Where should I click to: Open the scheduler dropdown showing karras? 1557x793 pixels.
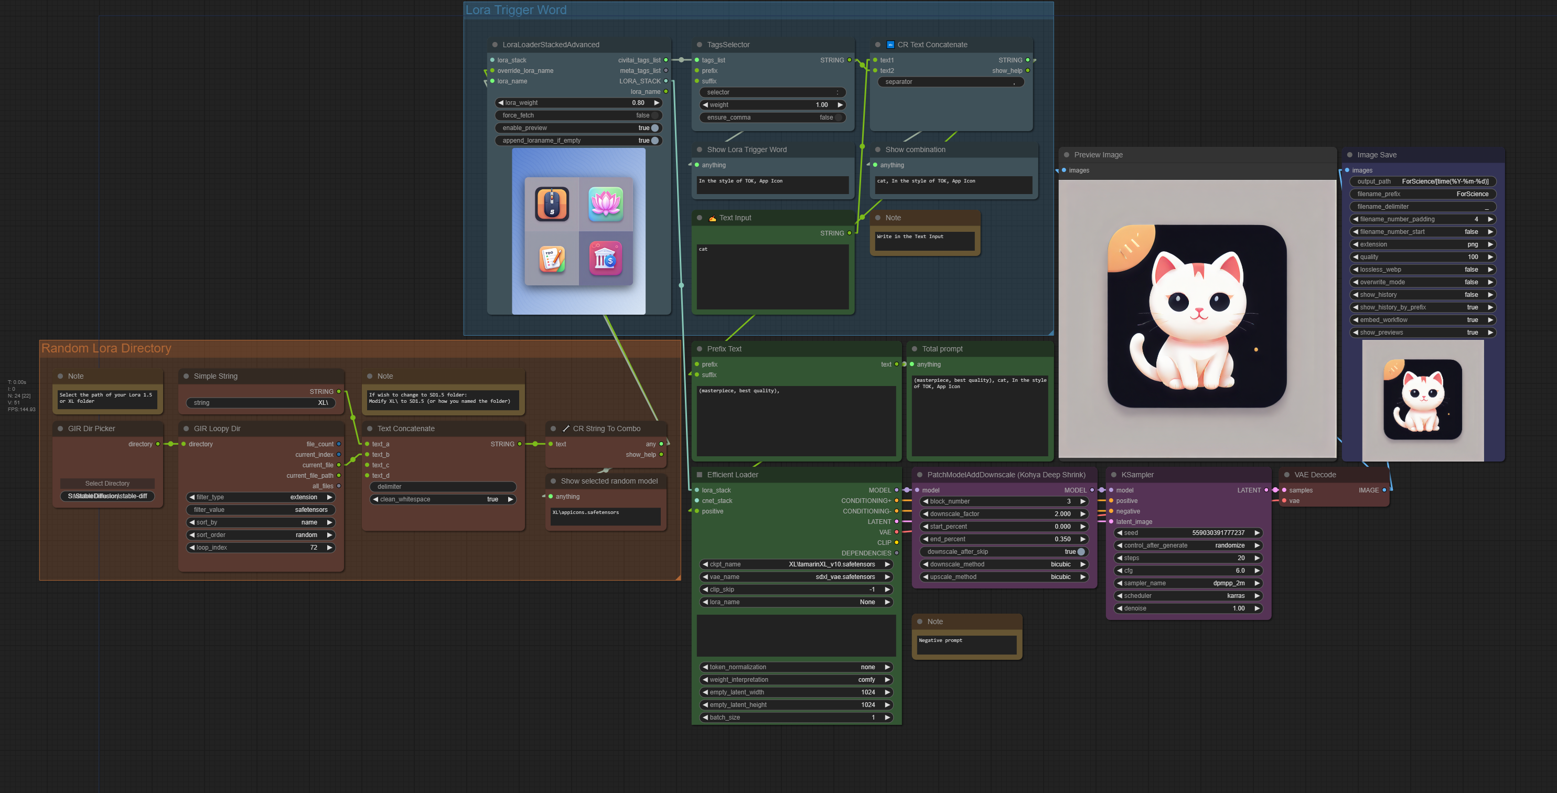[x=1188, y=596]
